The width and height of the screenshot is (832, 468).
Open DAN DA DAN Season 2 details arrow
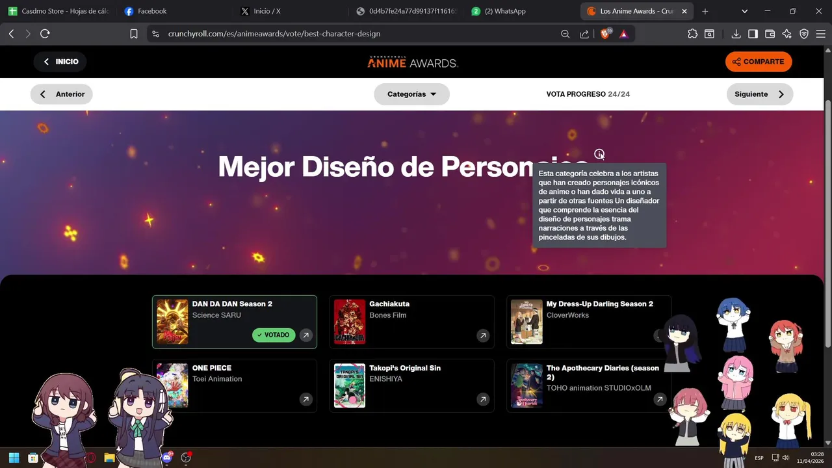click(x=305, y=335)
